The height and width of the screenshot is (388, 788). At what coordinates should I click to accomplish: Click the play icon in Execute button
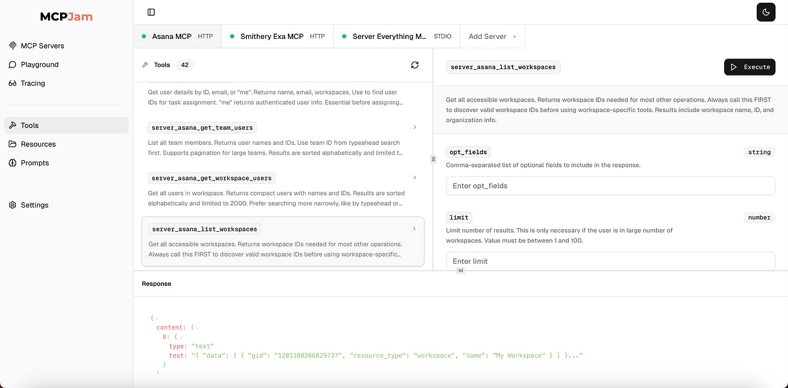(x=734, y=67)
